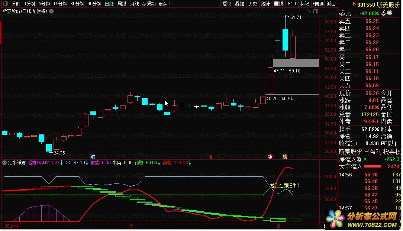Select the 60分钟 period tab

[x=94, y=4]
